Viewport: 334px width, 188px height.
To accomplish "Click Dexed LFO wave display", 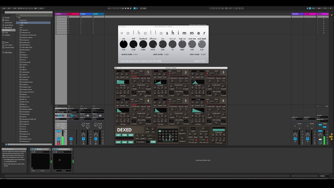I will (193, 128).
